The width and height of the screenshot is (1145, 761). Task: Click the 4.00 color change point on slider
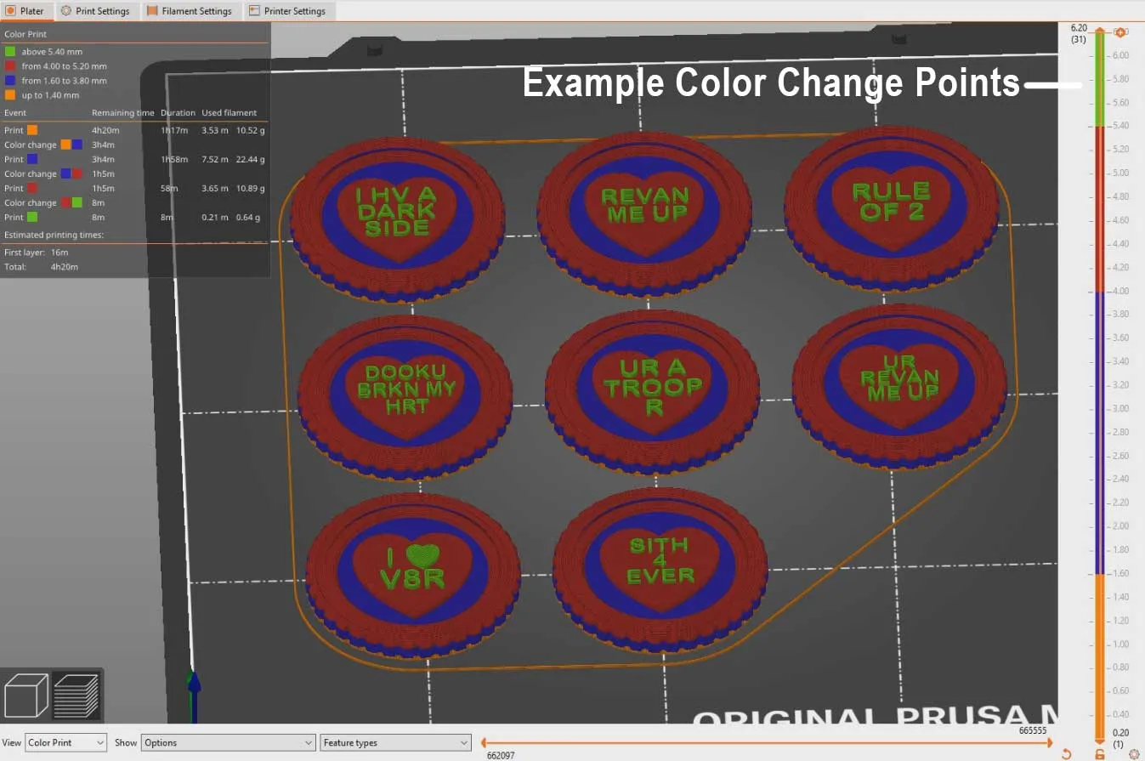click(1100, 291)
